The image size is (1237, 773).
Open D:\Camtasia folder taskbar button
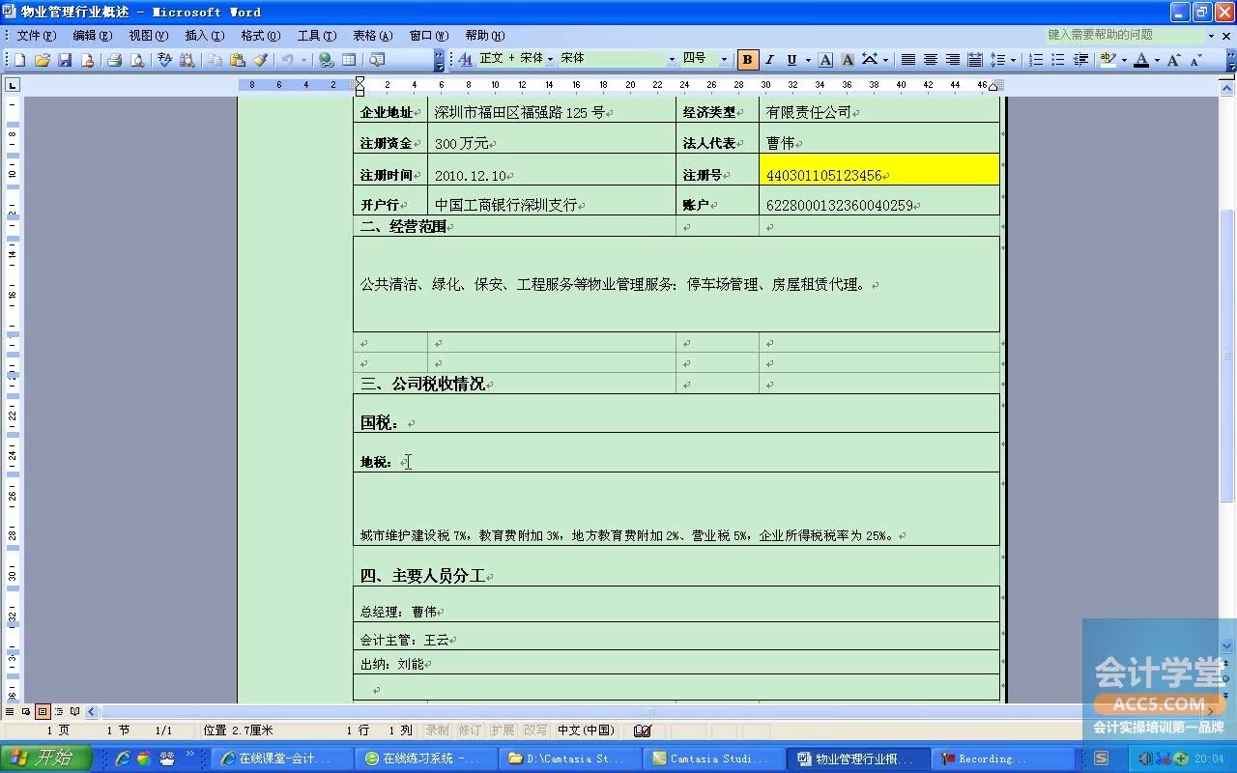click(x=569, y=759)
